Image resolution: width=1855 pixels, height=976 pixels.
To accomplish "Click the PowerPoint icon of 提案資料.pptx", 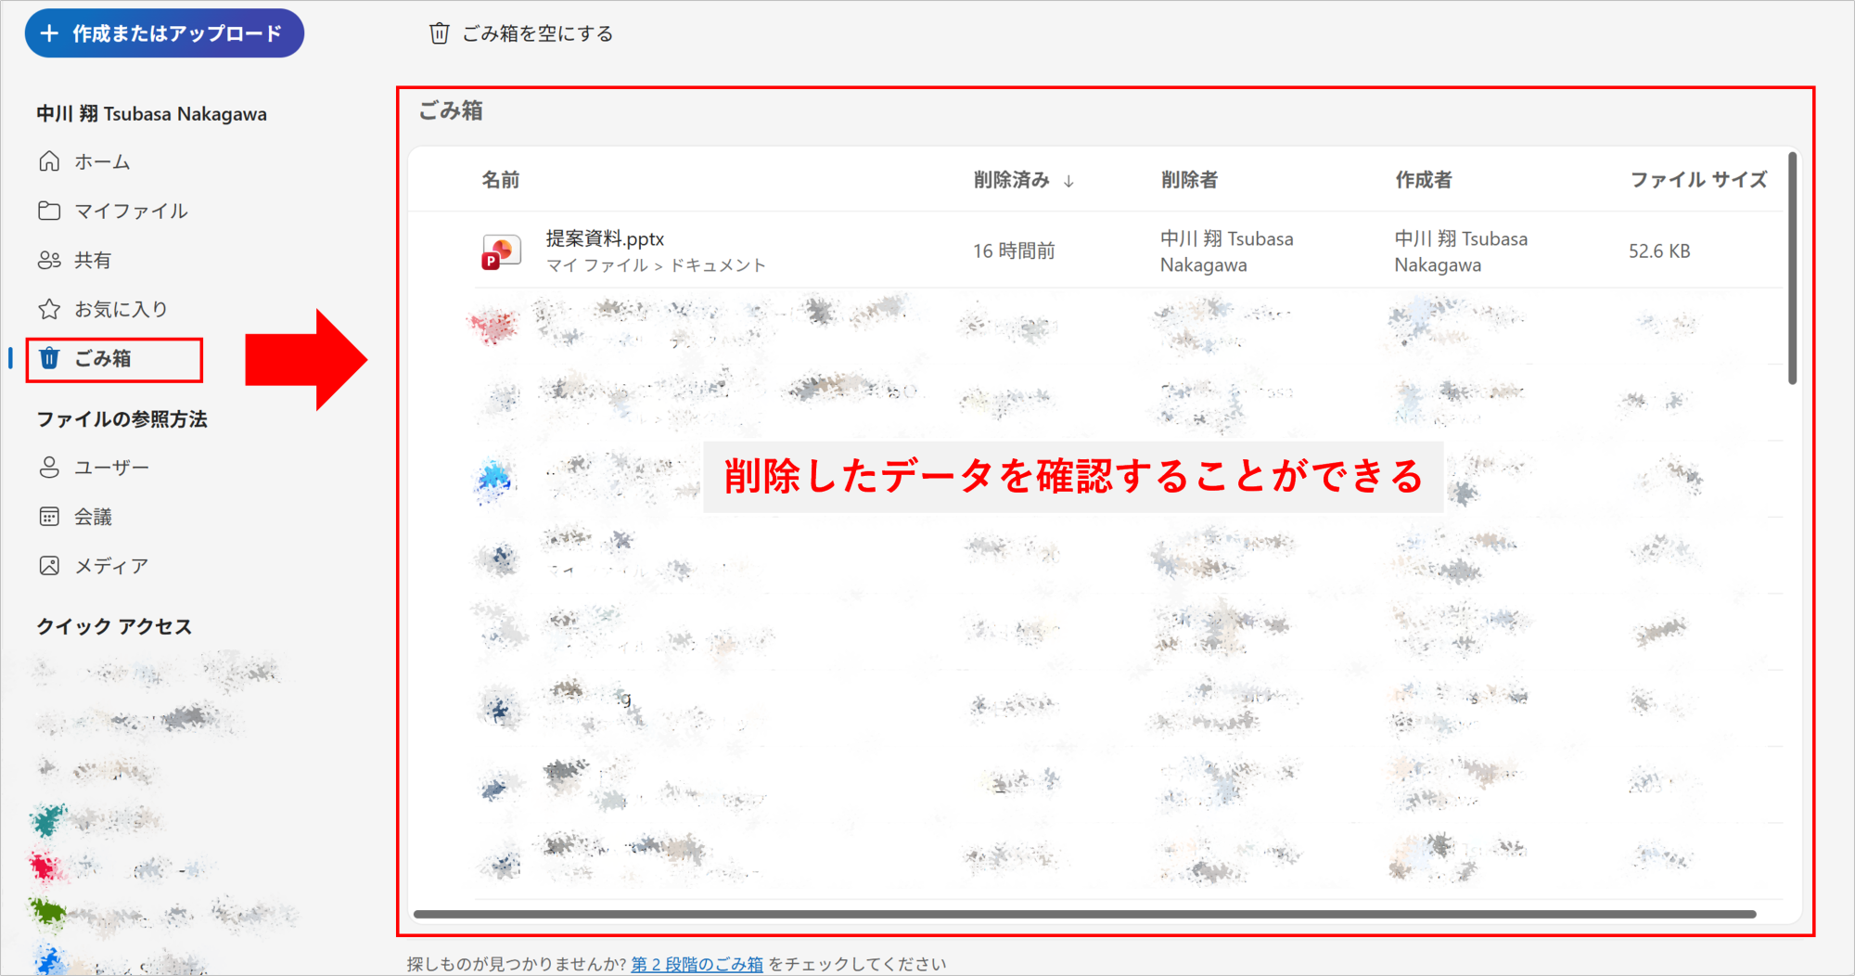I will (x=501, y=251).
